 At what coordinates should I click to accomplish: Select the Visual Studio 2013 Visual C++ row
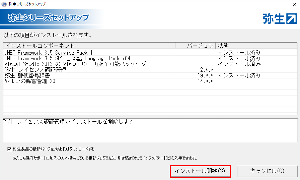click(x=75, y=64)
